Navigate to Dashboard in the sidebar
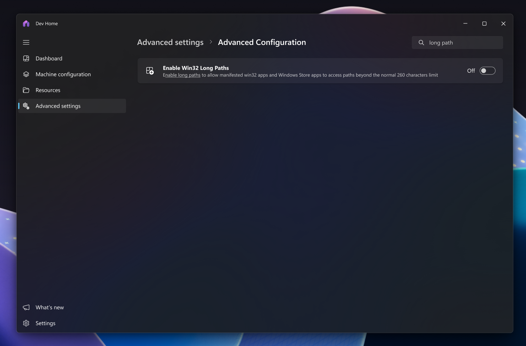Screen dimensions: 526x346 pyautogui.click(x=49, y=58)
